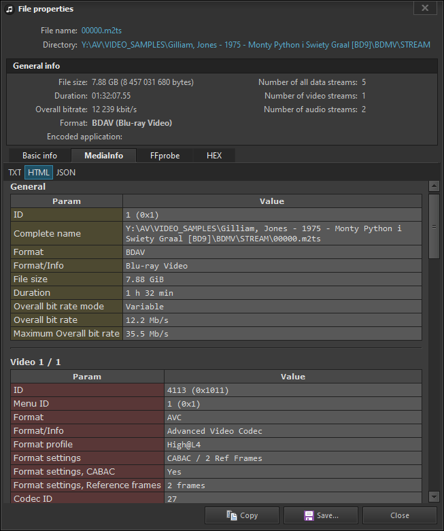Viewport: 444px width, 531px height.
Task: Select the 'Maximum Overall bit rate' parameter cell
Action: tap(67, 333)
